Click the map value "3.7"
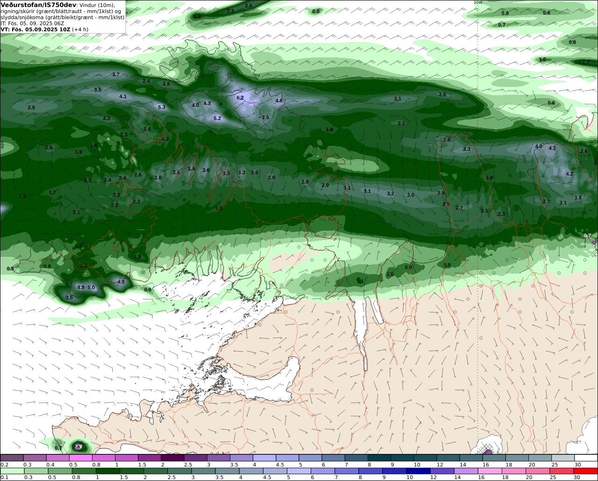 tap(116, 74)
